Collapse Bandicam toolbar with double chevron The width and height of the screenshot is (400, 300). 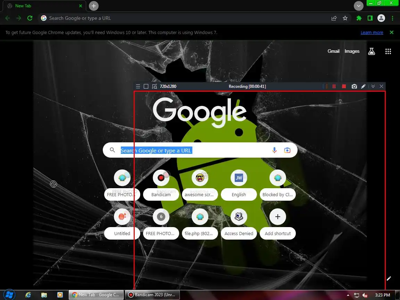point(373,86)
